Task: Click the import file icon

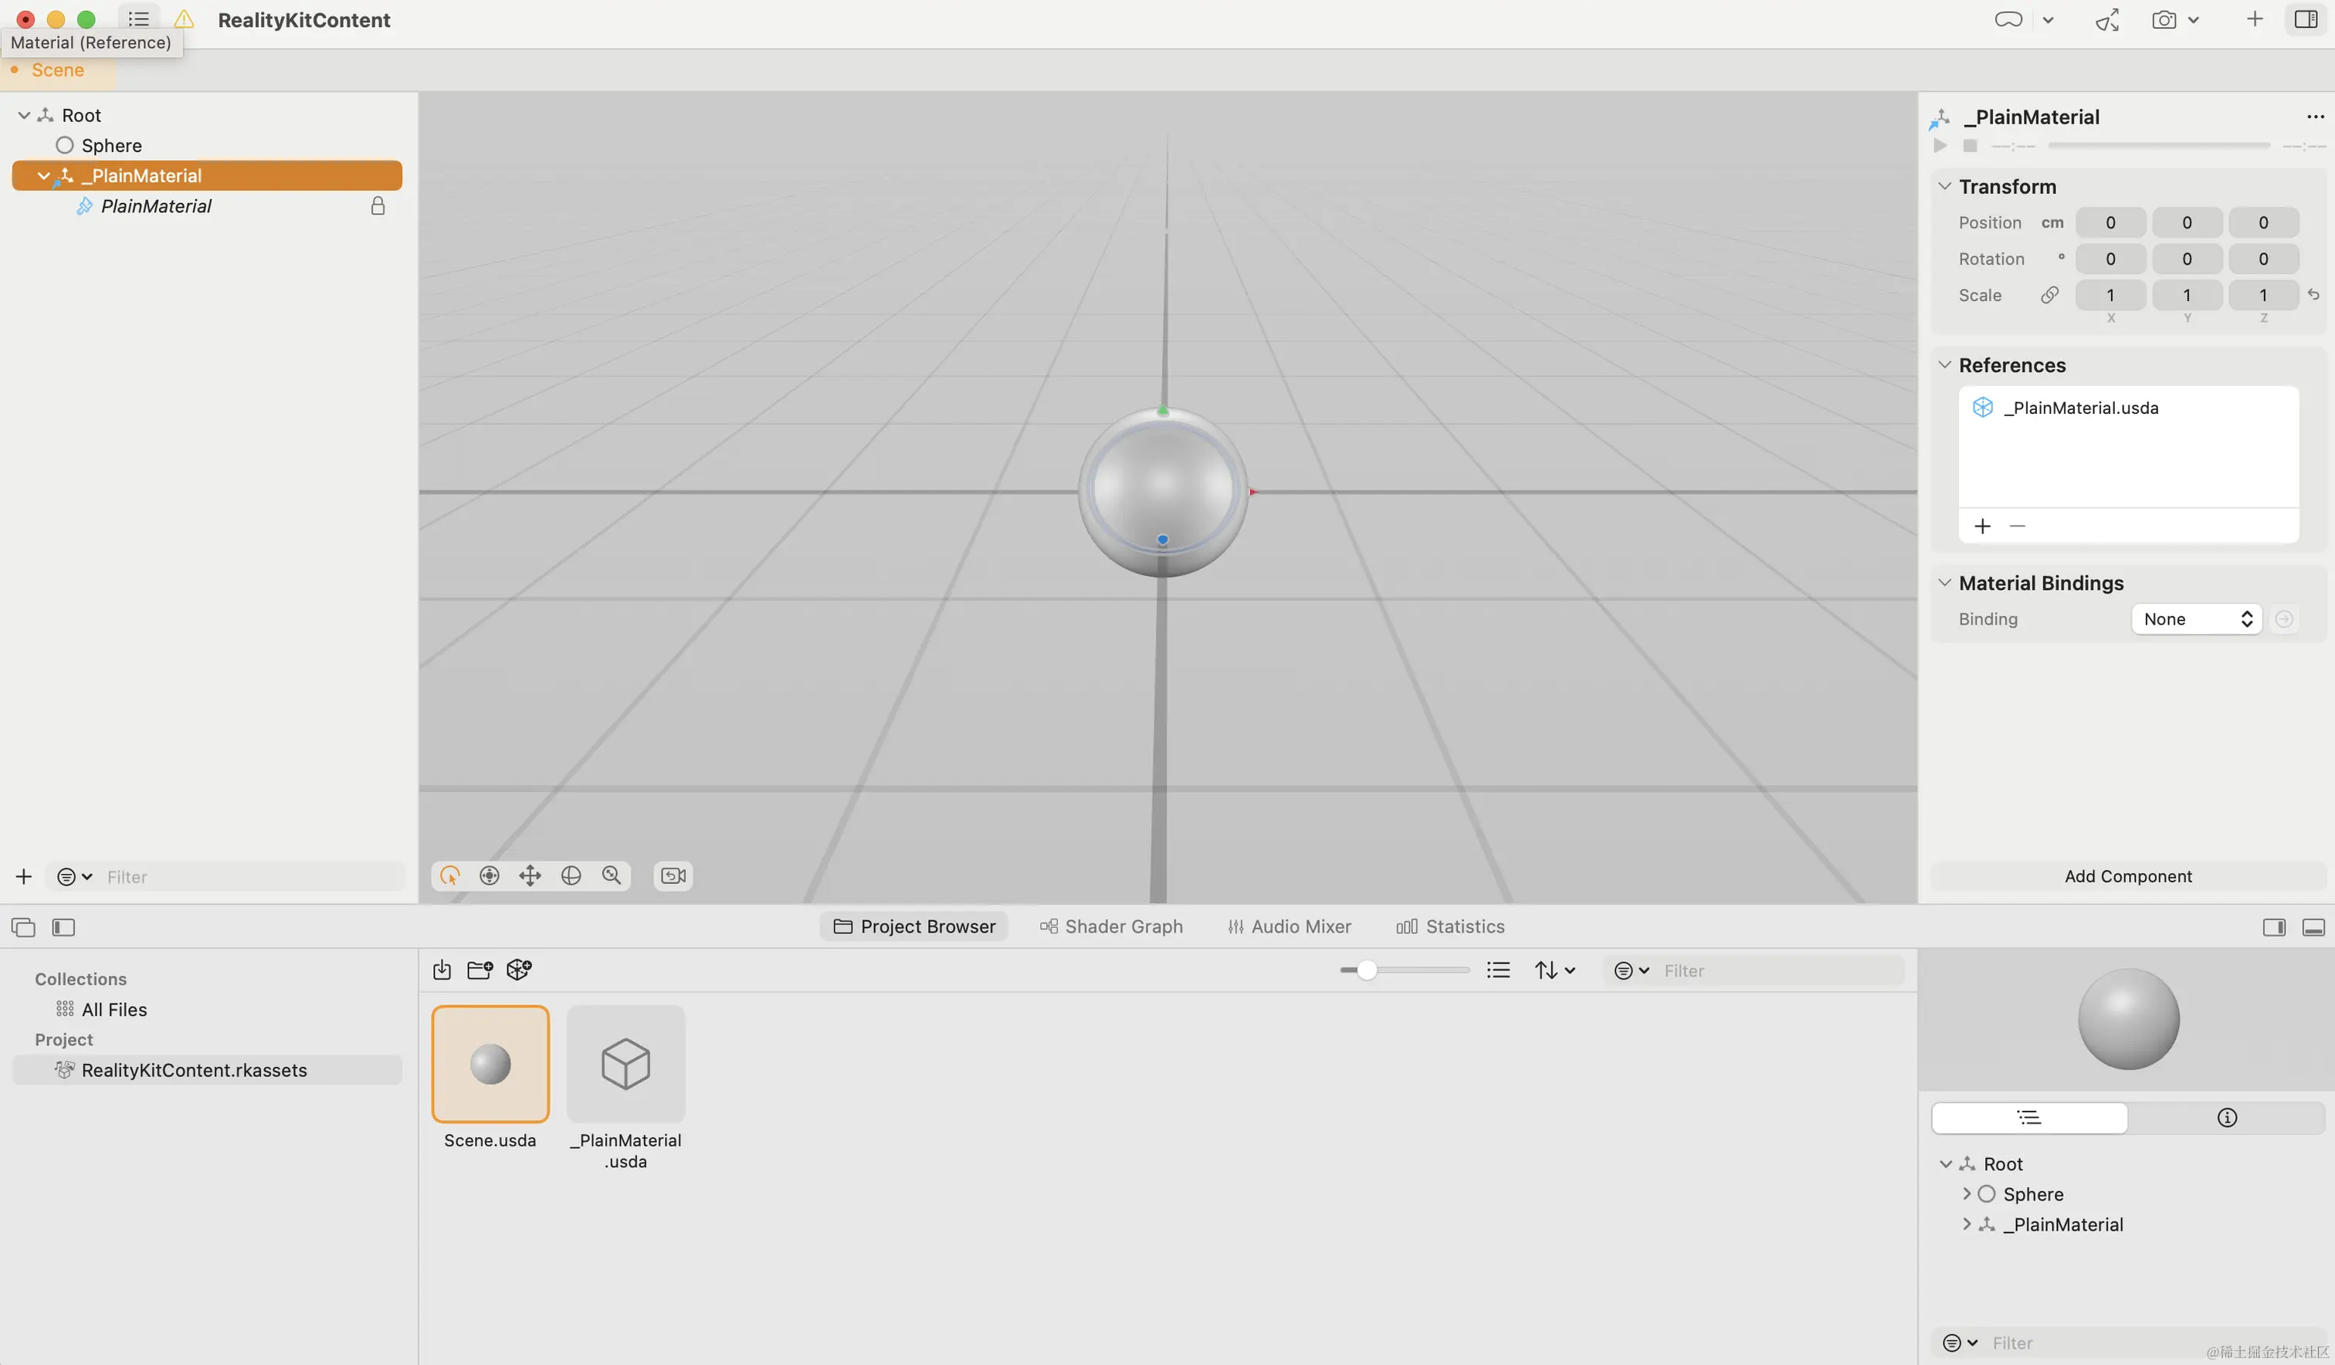Action: point(442,970)
